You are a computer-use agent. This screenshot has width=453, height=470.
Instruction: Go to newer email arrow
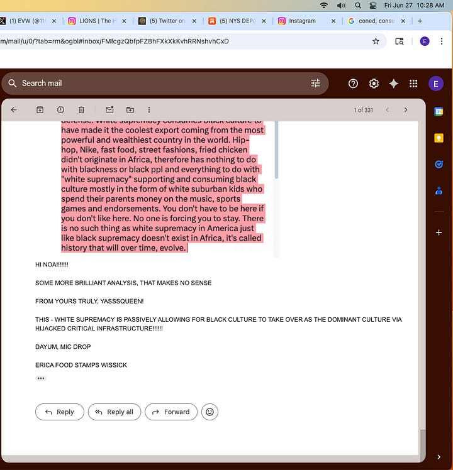[x=388, y=110]
